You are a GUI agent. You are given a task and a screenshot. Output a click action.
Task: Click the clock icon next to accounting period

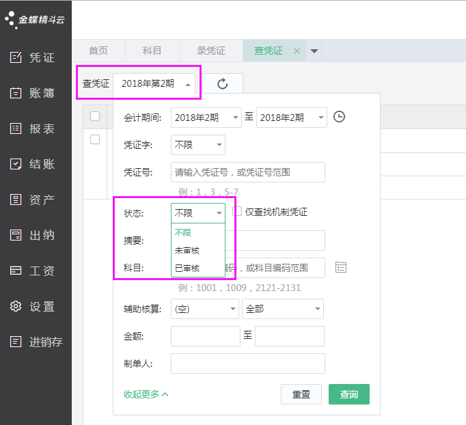pos(340,117)
